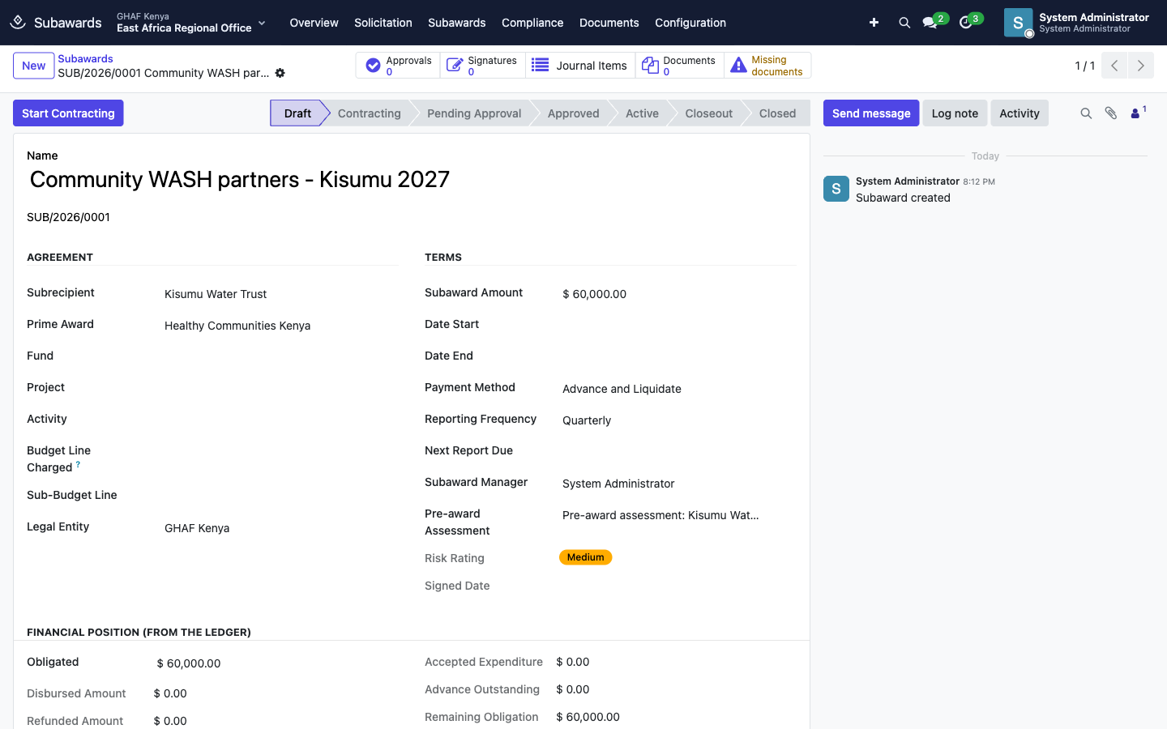
Task: Open the Solicitation menu
Action: click(383, 23)
